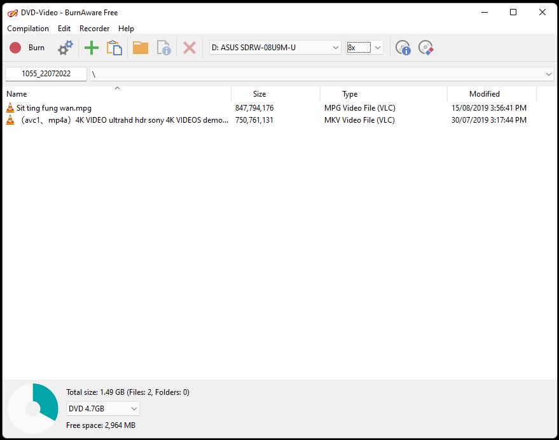
Task: Select the file Sit ting fung wan.mpg
Action: (x=54, y=107)
